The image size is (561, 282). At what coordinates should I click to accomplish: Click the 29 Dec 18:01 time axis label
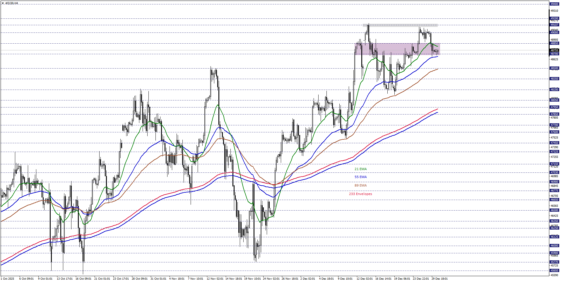click(x=439, y=278)
